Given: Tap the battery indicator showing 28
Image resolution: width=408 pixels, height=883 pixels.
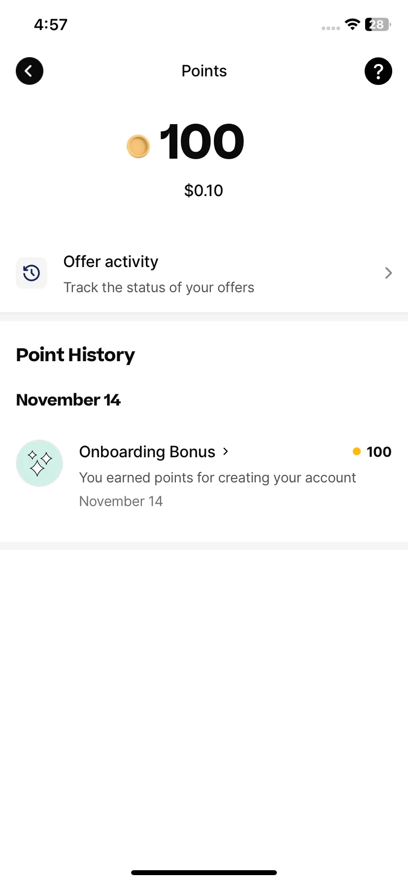Looking at the screenshot, I should pos(378,24).
